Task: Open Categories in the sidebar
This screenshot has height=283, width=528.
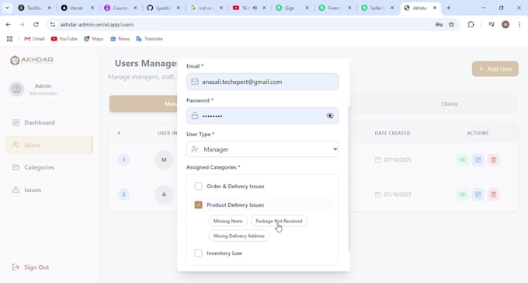Action: tap(49, 167)
